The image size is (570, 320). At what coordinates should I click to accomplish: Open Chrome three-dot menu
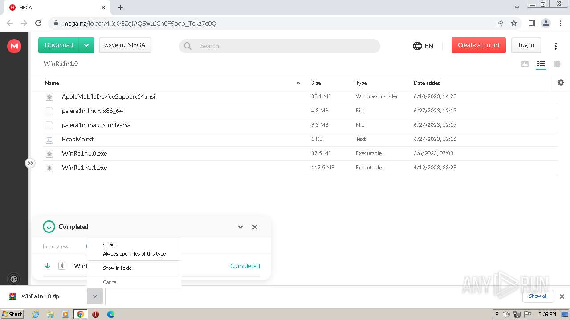[x=560, y=23]
